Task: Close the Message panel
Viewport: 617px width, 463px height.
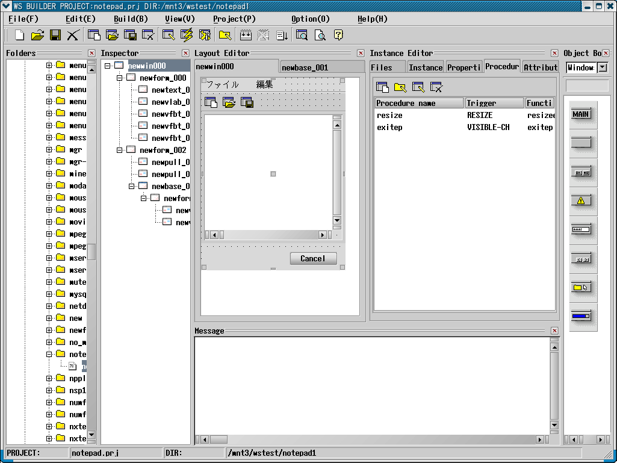Action: pyautogui.click(x=554, y=331)
